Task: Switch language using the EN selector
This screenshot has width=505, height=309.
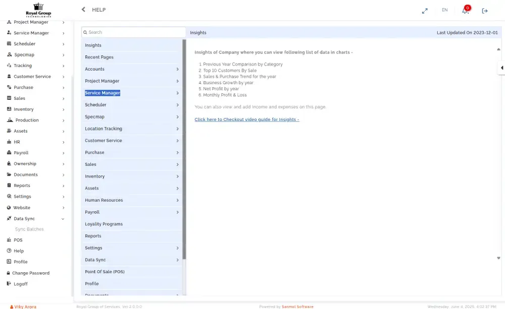Action: pos(444,10)
